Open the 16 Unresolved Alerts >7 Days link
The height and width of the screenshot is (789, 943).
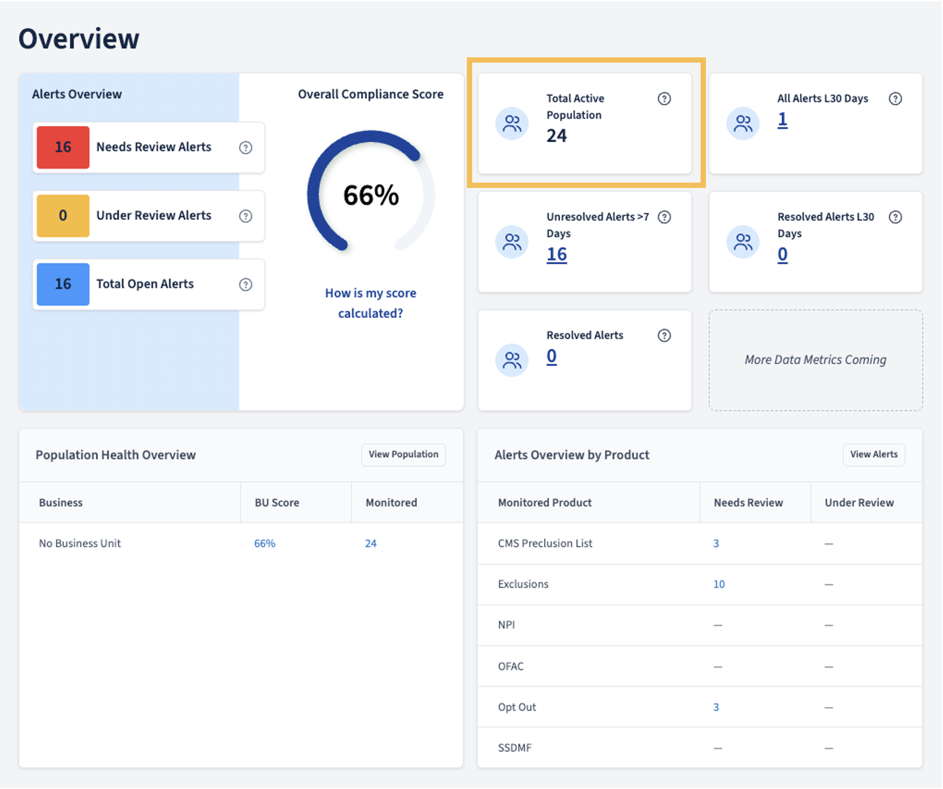pyautogui.click(x=557, y=255)
